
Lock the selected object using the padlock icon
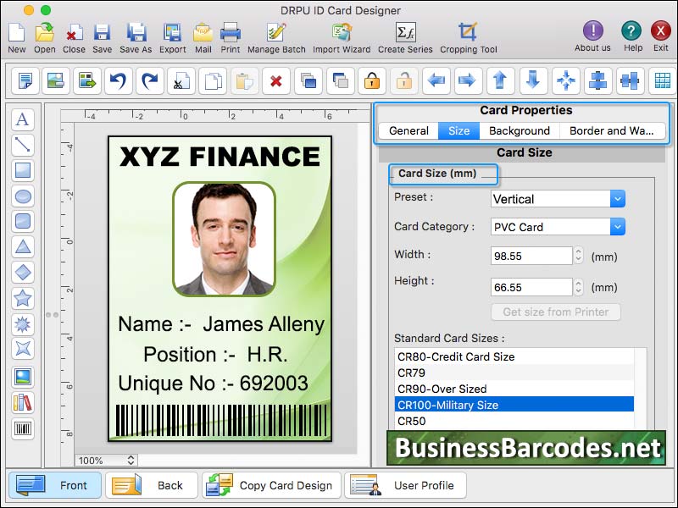[x=370, y=81]
